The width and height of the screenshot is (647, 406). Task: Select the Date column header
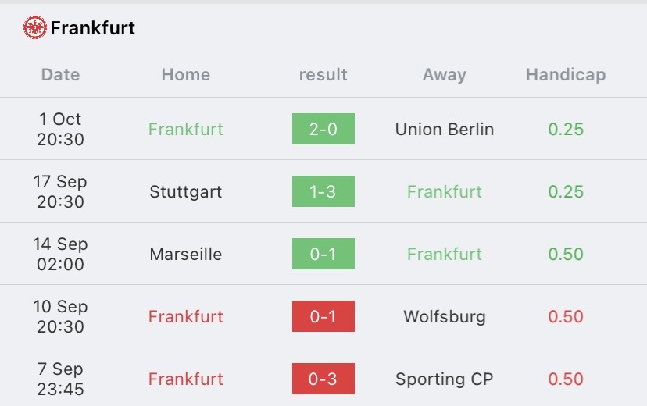60,75
